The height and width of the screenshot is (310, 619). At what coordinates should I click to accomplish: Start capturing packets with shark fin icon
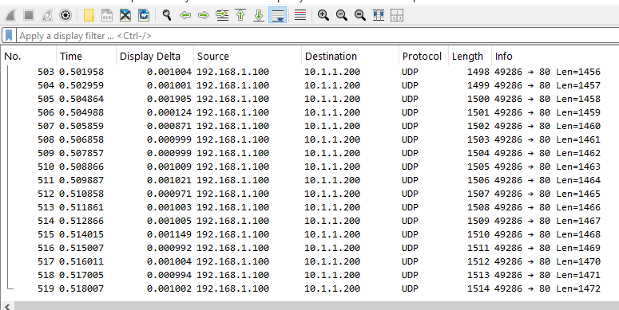pos(10,15)
